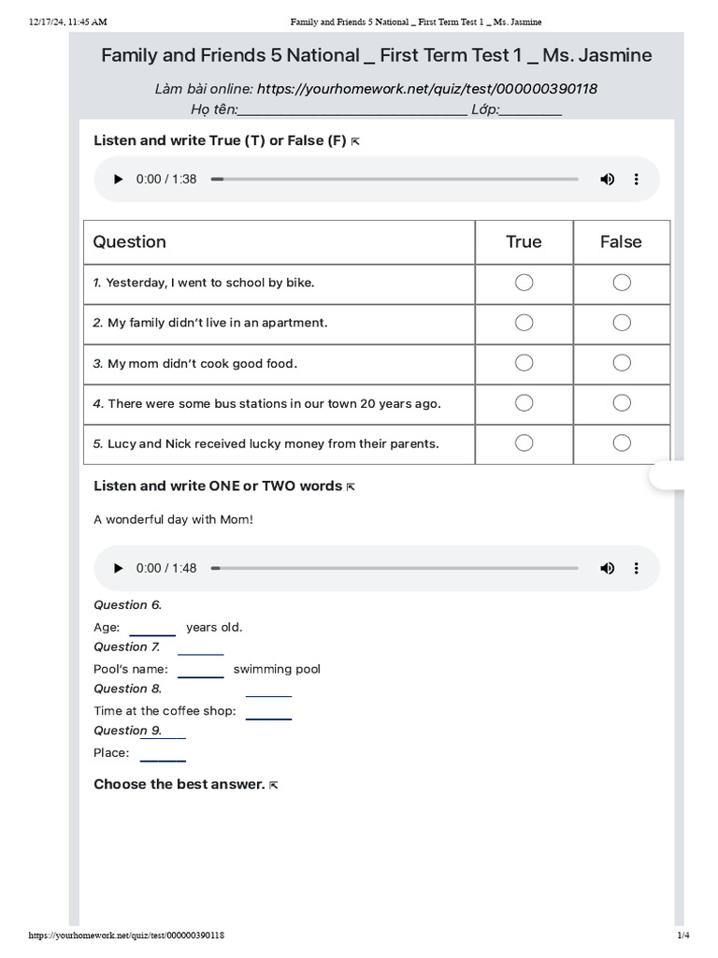
Task: Mute the first audio player
Action: [x=608, y=179]
